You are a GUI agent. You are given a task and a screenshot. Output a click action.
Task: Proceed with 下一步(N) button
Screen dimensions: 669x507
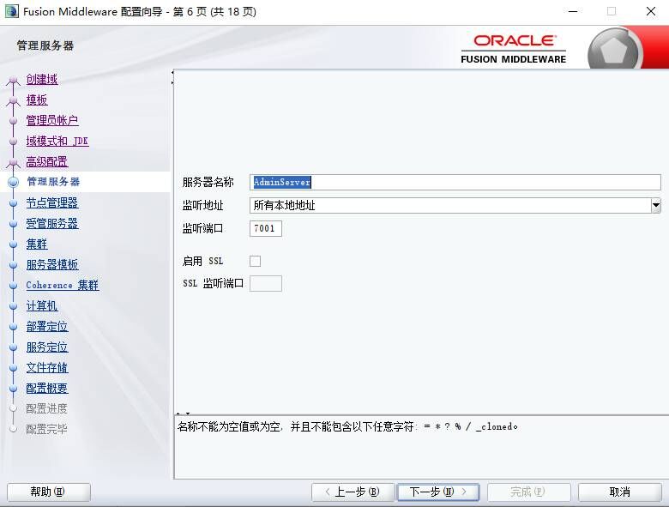(x=438, y=492)
